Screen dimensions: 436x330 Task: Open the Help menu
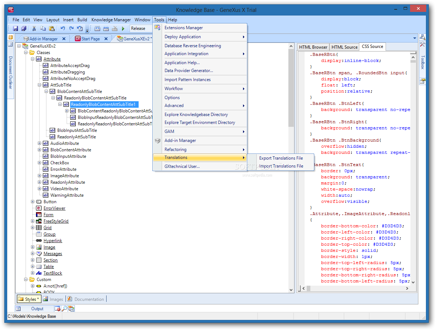coord(172,20)
